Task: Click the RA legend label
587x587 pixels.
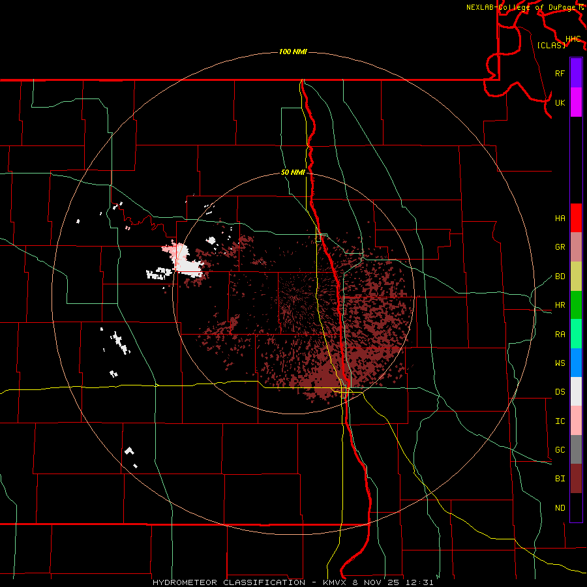Action: [560, 335]
